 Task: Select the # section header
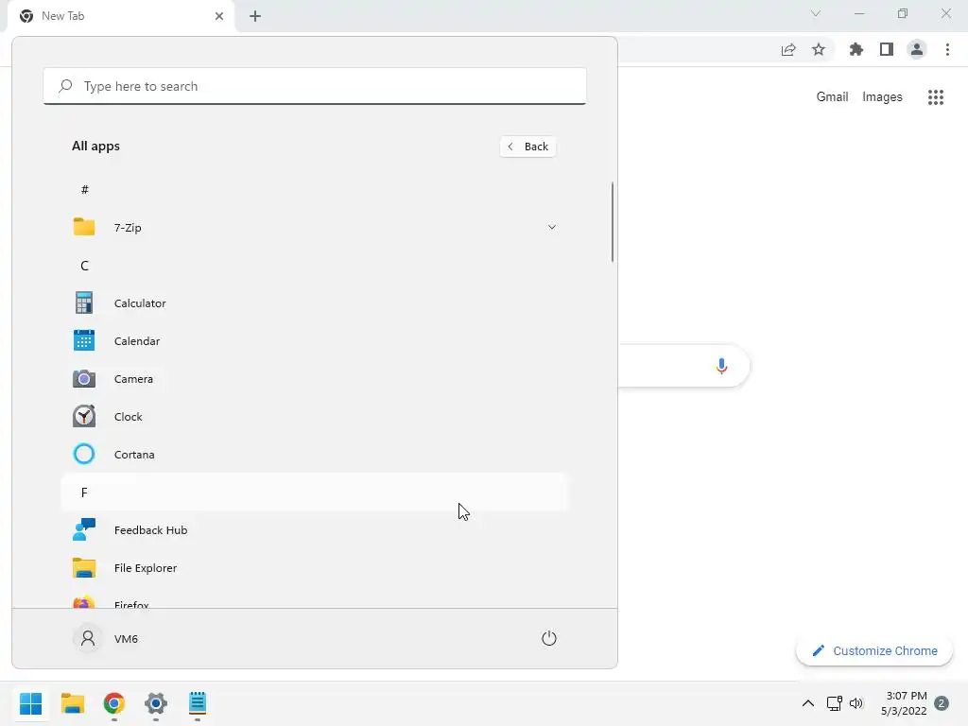coord(314,189)
